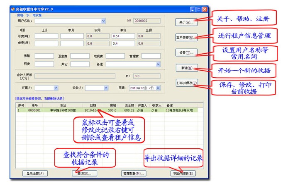Close the 房租收据打印专家 window
The image size is (288, 188).
point(205,9)
